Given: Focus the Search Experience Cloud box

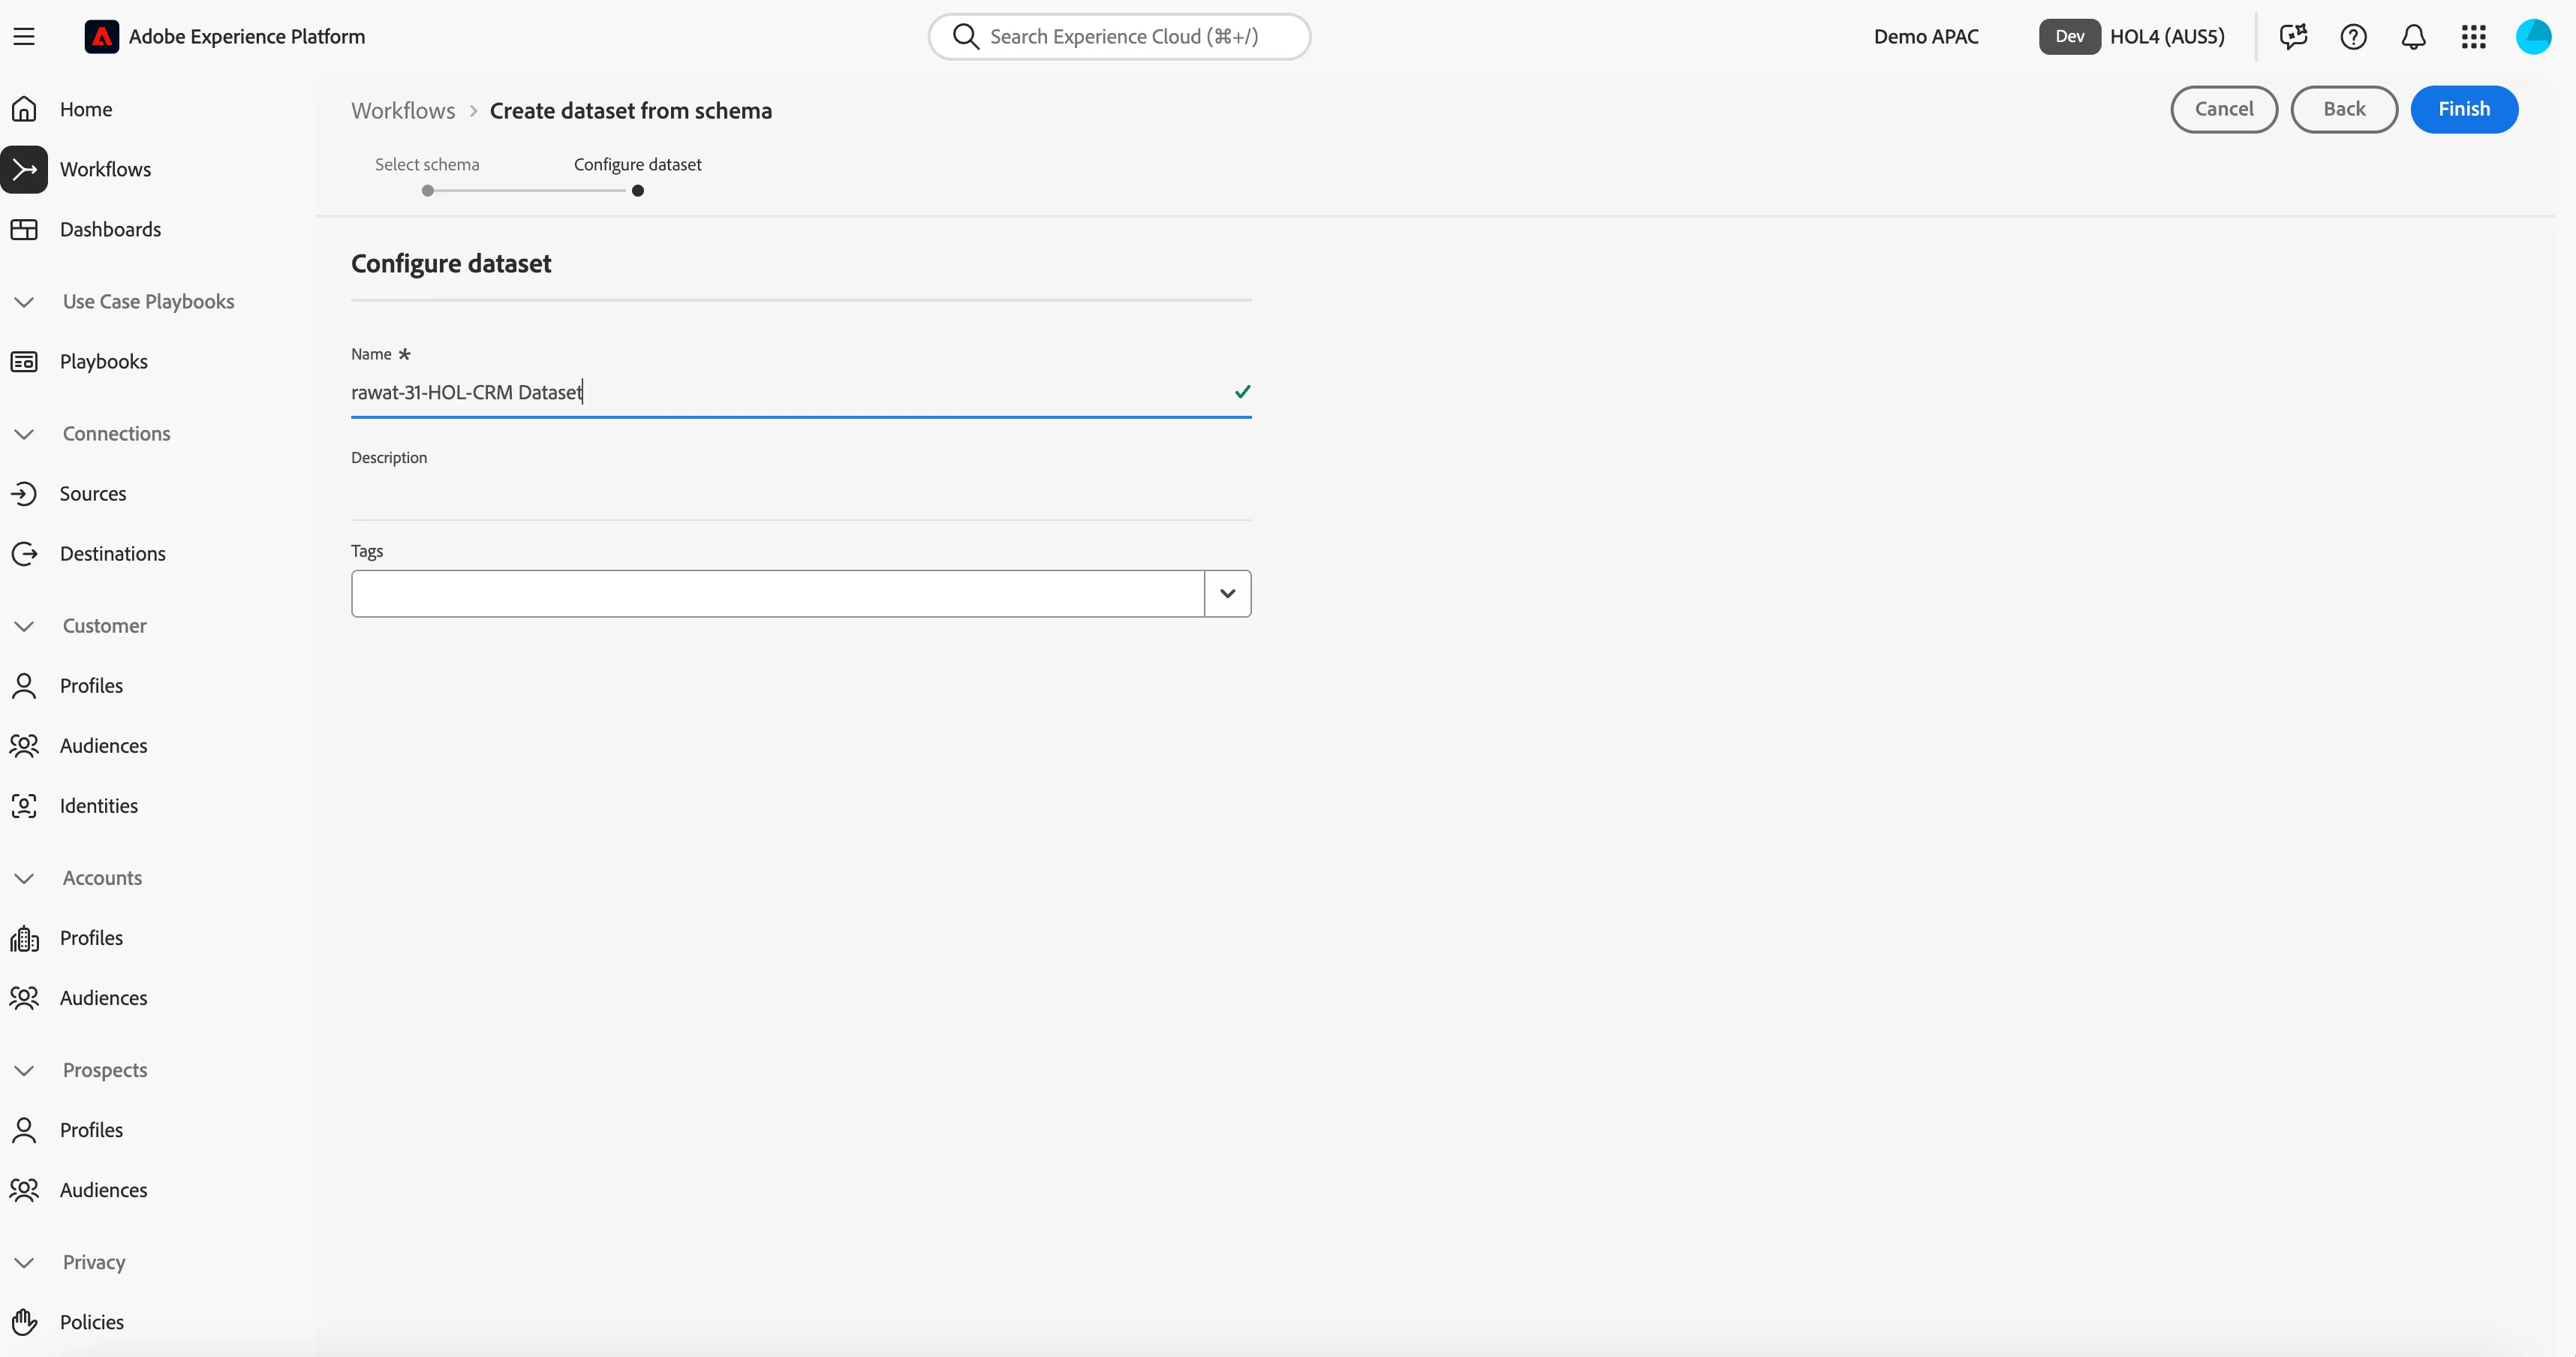Looking at the screenshot, I should 1118,37.
